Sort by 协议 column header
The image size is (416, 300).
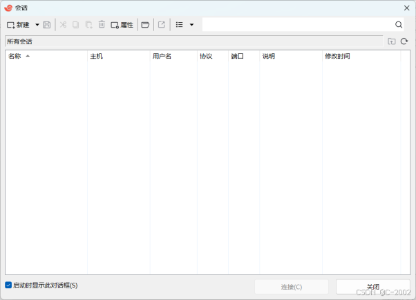coord(213,56)
